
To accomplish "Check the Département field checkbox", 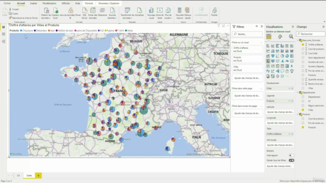I will click(x=303, y=97).
